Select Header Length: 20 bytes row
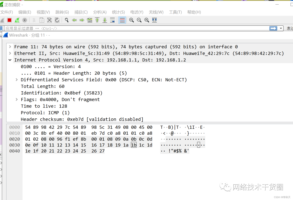 click(74, 73)
